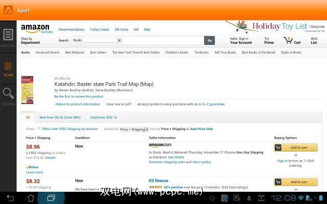The height and width of the screenshot is (204, 327).
Task: Sort by Item Price Only link
Action: [x=201, y=129]
